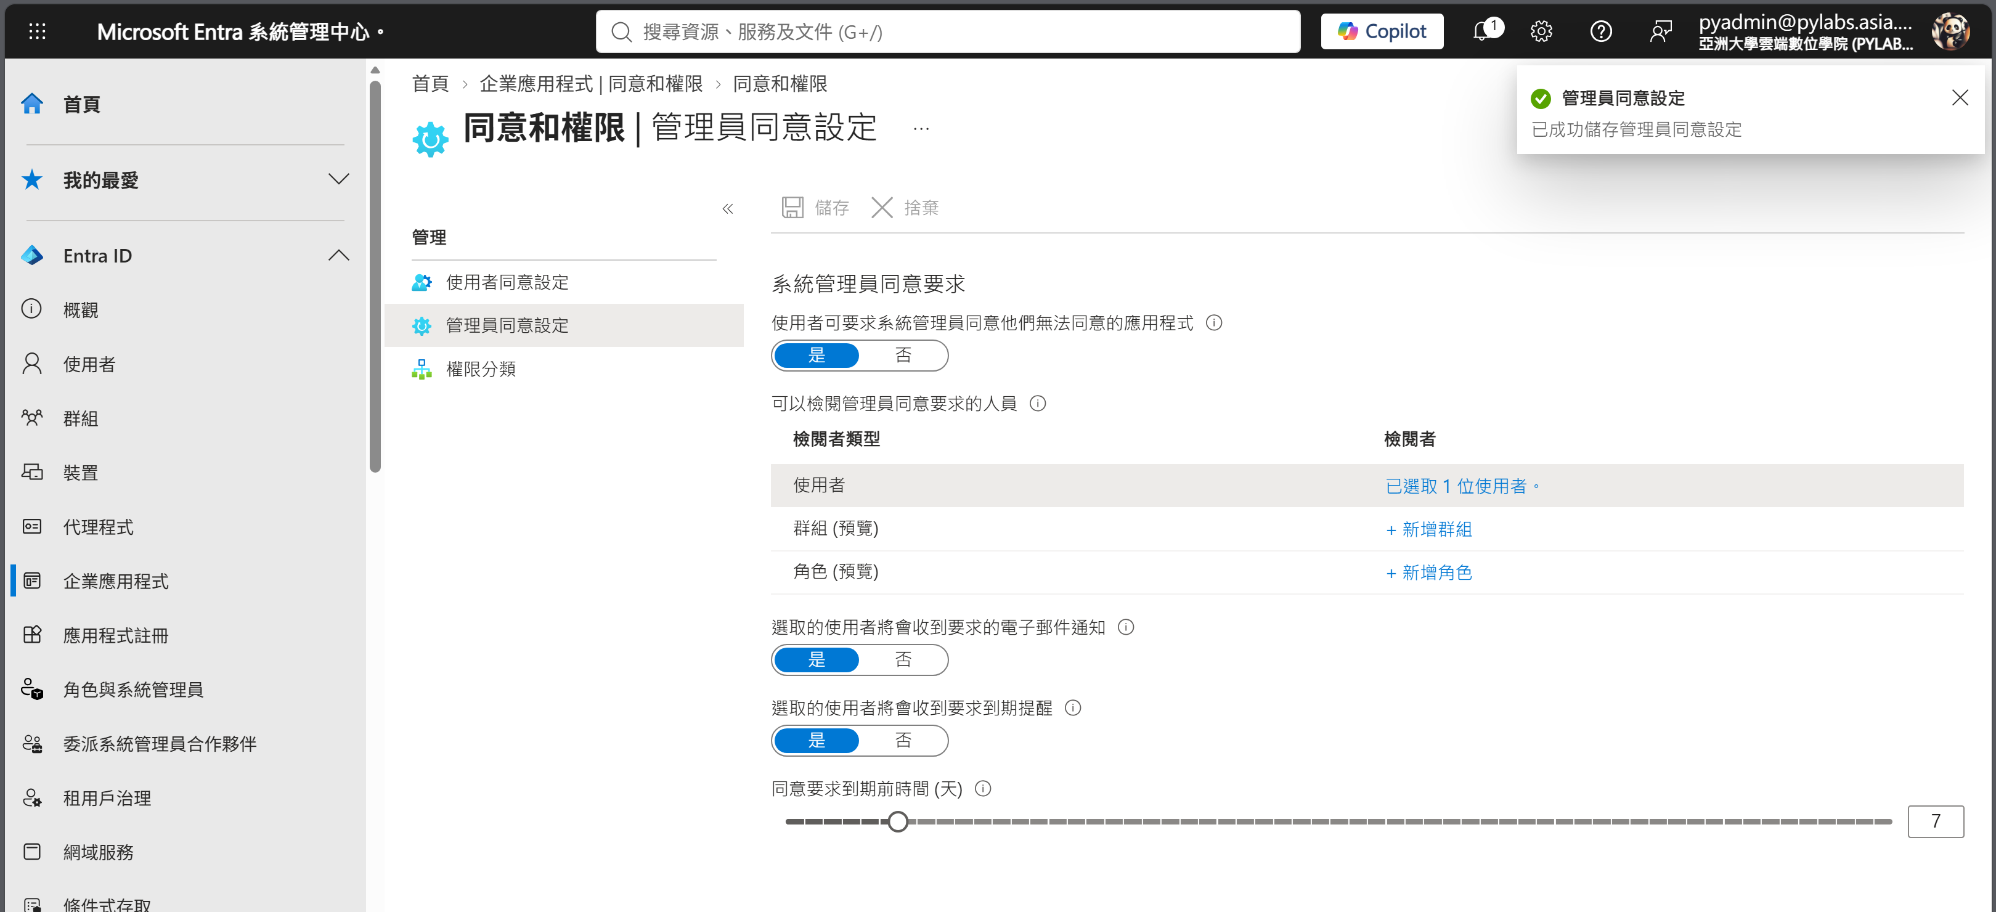
Task: Open 使用者同意設定 menu item
Action: (x=563, y=282)
